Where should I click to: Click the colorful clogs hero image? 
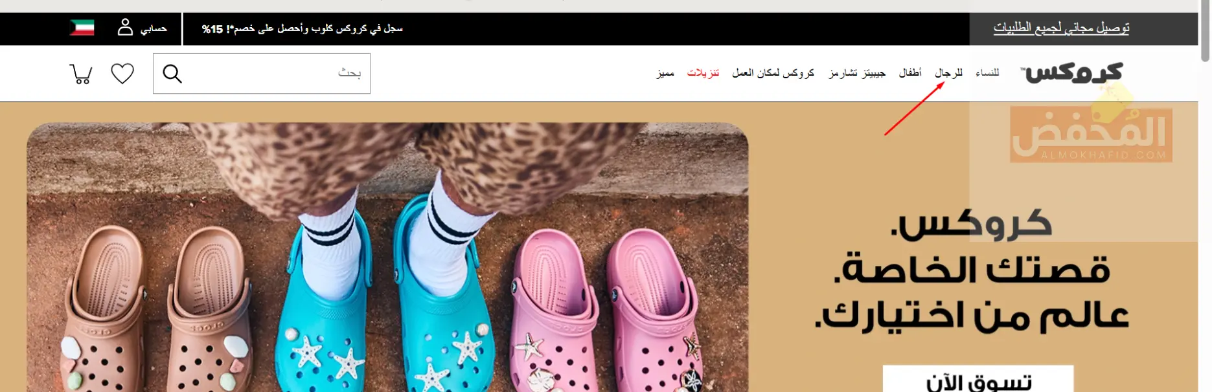point(387,257)
